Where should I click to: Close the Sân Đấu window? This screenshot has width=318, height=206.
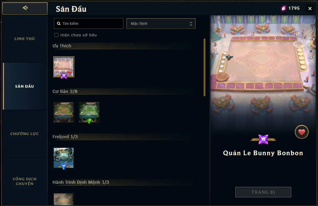click(x=310, y=9)
